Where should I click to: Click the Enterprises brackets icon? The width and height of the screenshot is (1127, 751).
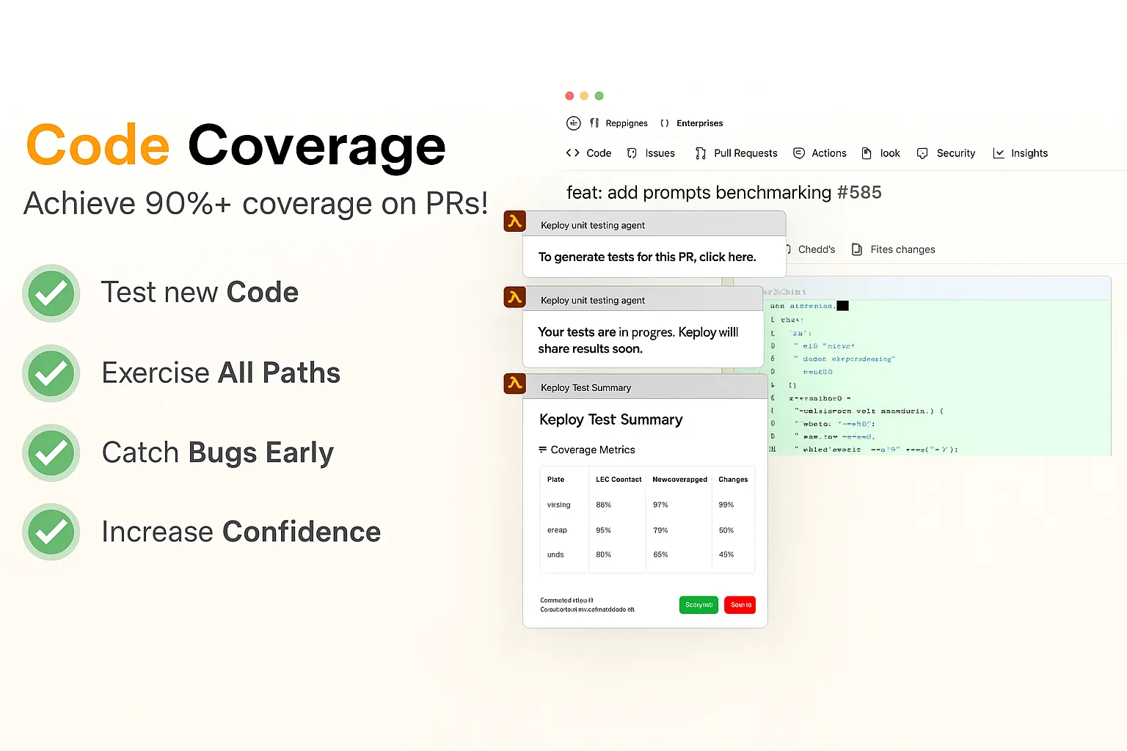pyautogui.click(x=665, y=123)
